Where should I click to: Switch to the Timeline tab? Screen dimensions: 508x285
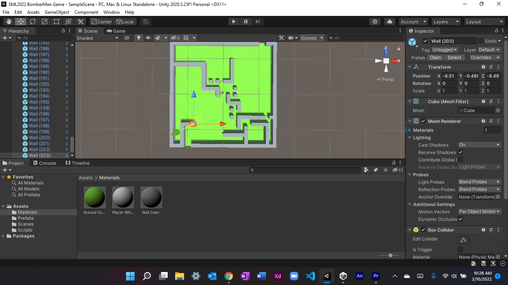77,163
